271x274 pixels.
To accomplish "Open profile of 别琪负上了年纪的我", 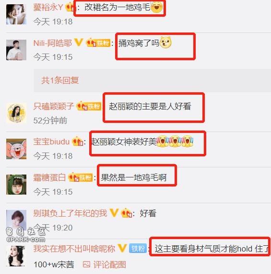I will (x=70, y=213).
